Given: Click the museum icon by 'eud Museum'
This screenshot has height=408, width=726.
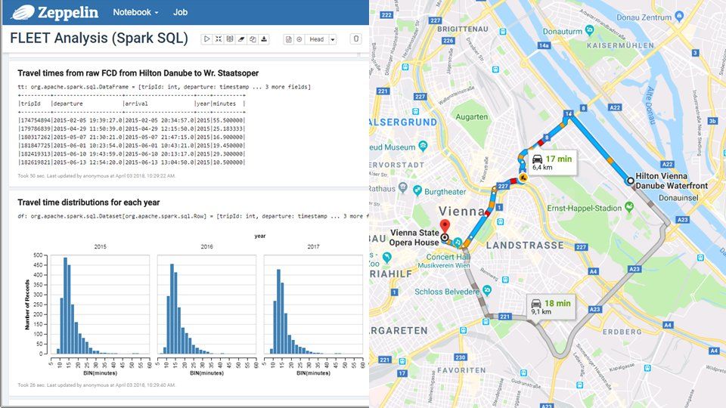Looking at the screenshot, I should point(423,146).
